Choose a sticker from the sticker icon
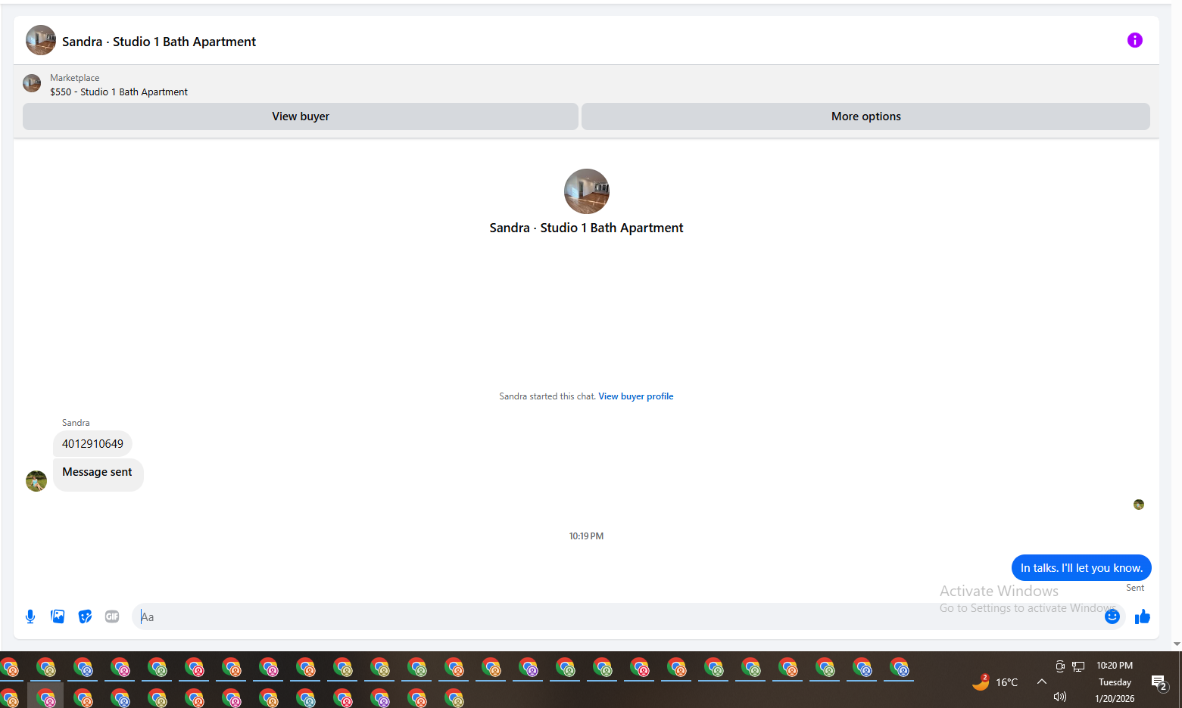Image resolution: width=1182 pixels, height=708 pixels. coord(85,616)
